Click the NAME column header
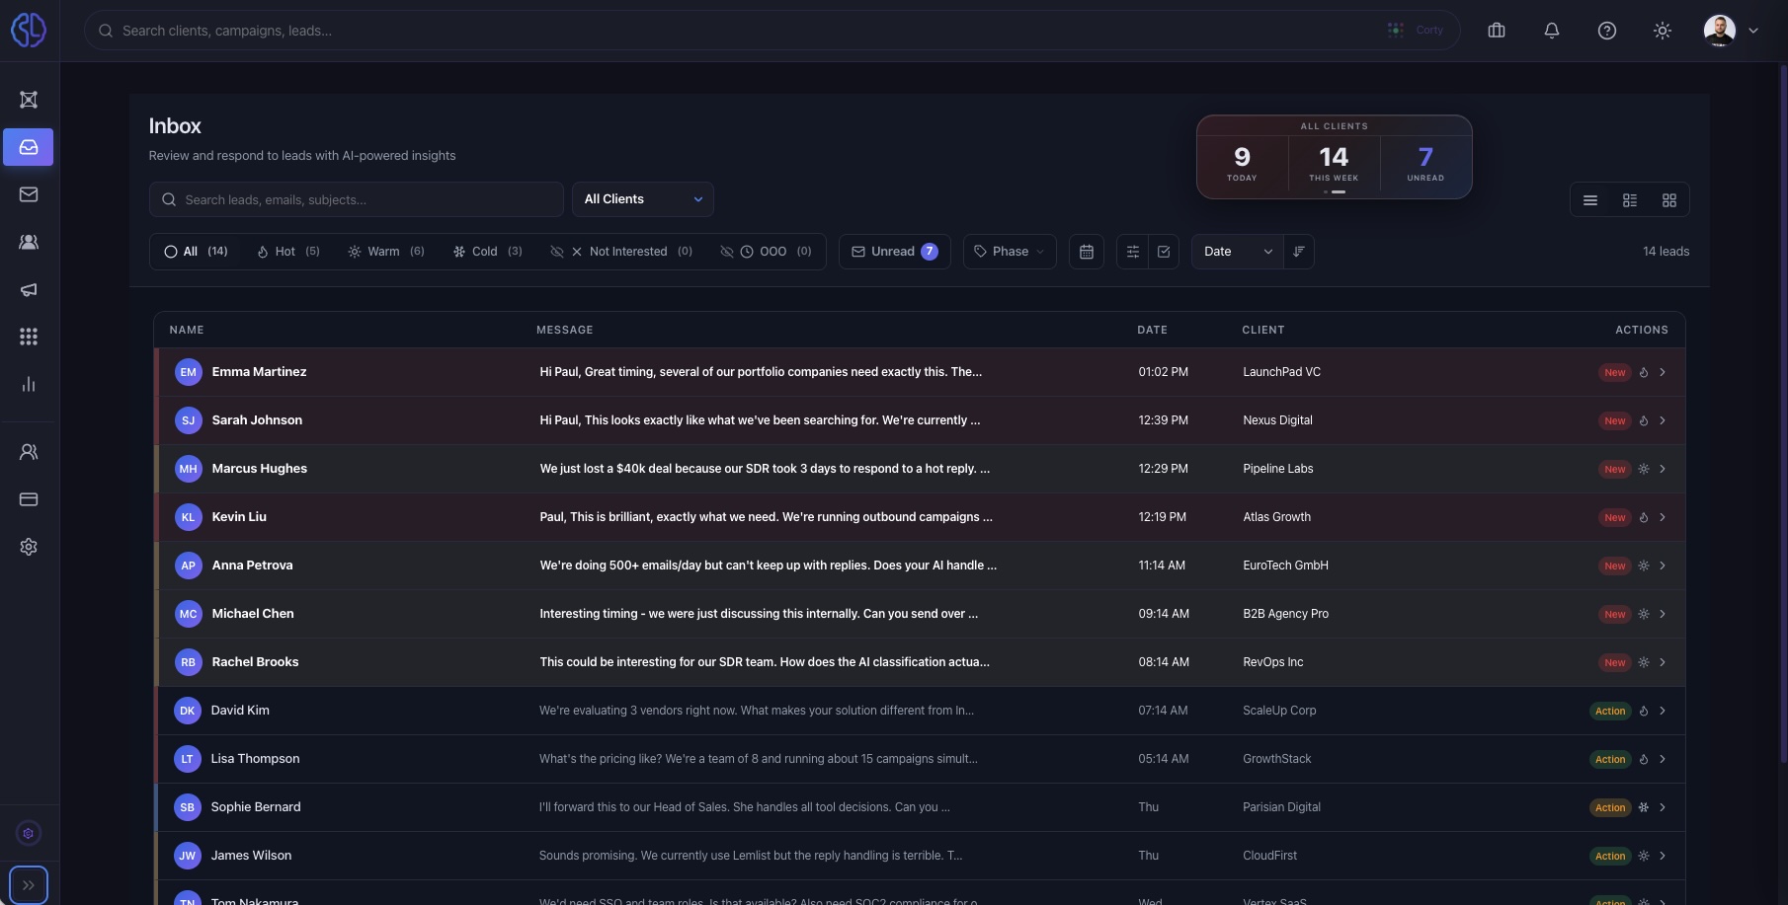The width and height of the screenshot is (1788, 905). [187, 330]
